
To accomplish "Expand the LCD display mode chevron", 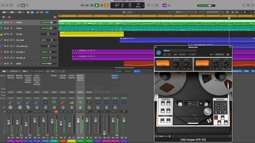I will pos(143,5).
